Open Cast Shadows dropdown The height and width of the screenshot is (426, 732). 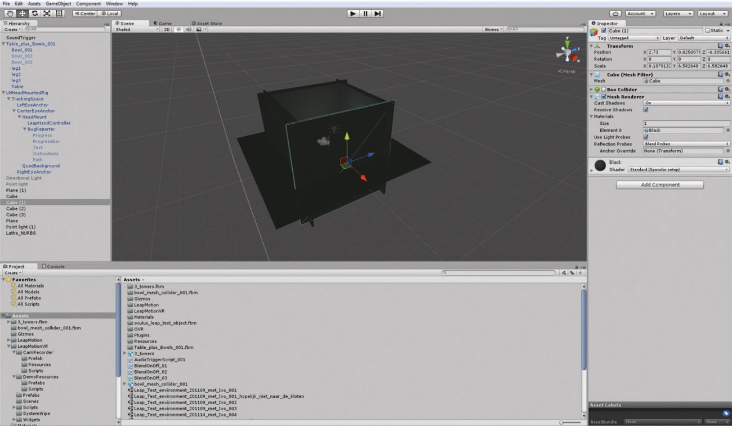click(x=686, y=103)
